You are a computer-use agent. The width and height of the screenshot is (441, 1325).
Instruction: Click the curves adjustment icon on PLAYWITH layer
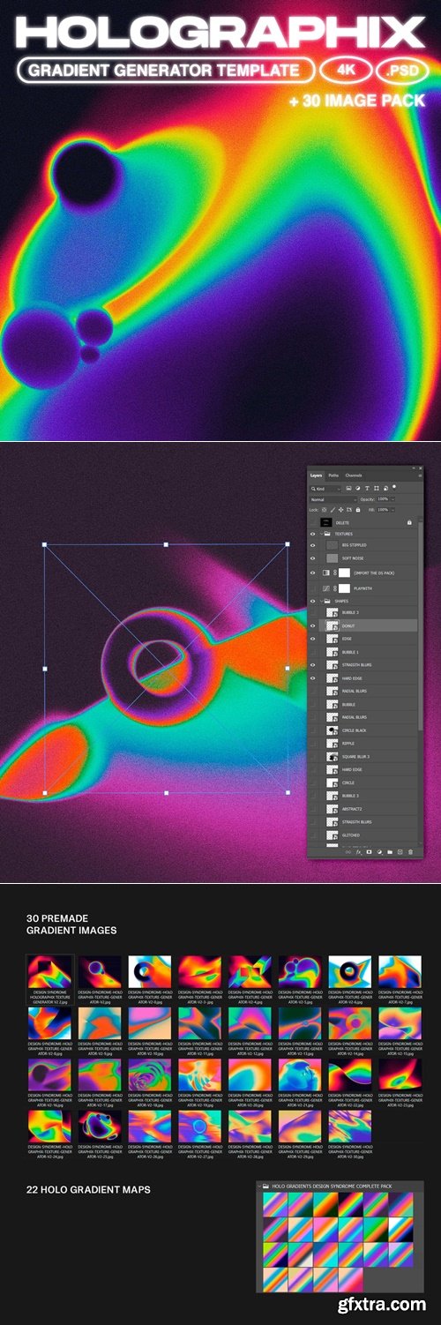point(326,587)
